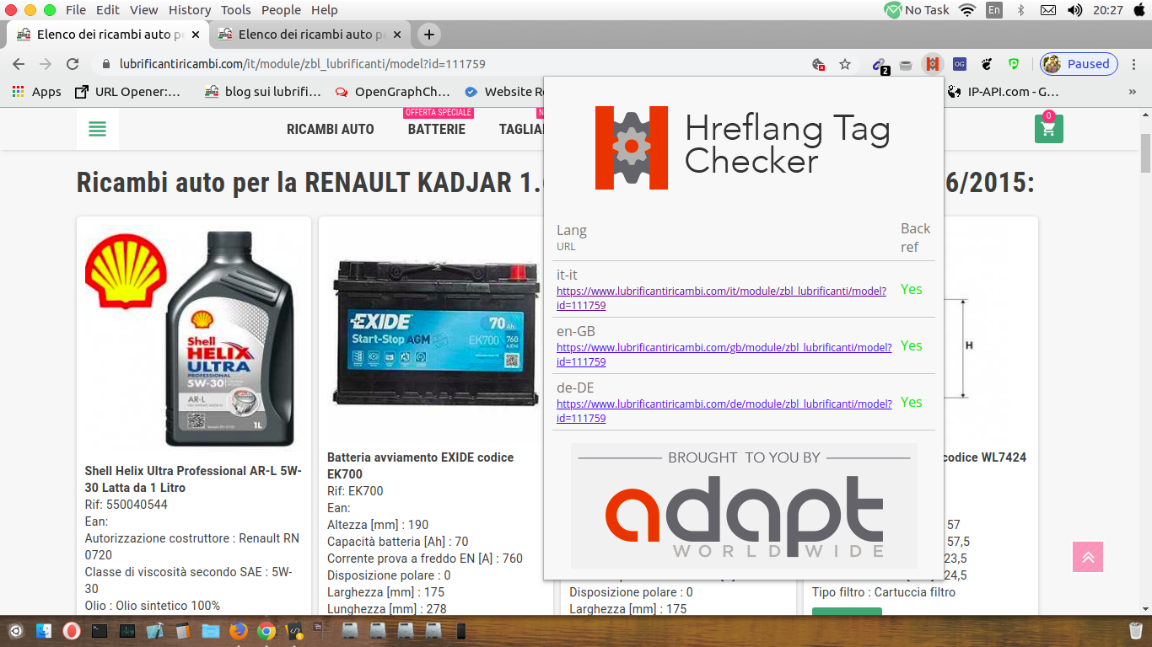Click the Adapt Worldwide banner
The width and height of the screenshot is (1152, 647).
744,506
